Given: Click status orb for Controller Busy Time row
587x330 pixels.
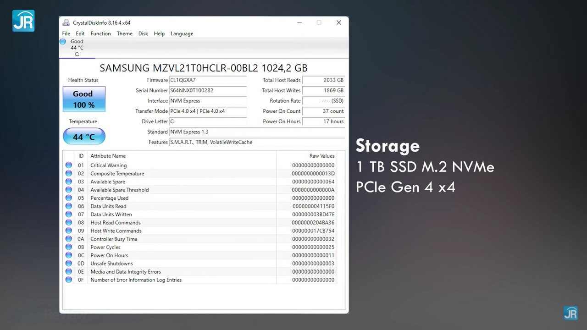Looking at the screenshot, I should click(x=69, y=239).
